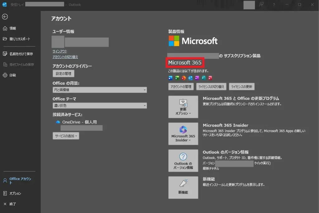Click the Outlook app icon in title bar
This screenshot has height=213, width=319.
pos(4,4)
